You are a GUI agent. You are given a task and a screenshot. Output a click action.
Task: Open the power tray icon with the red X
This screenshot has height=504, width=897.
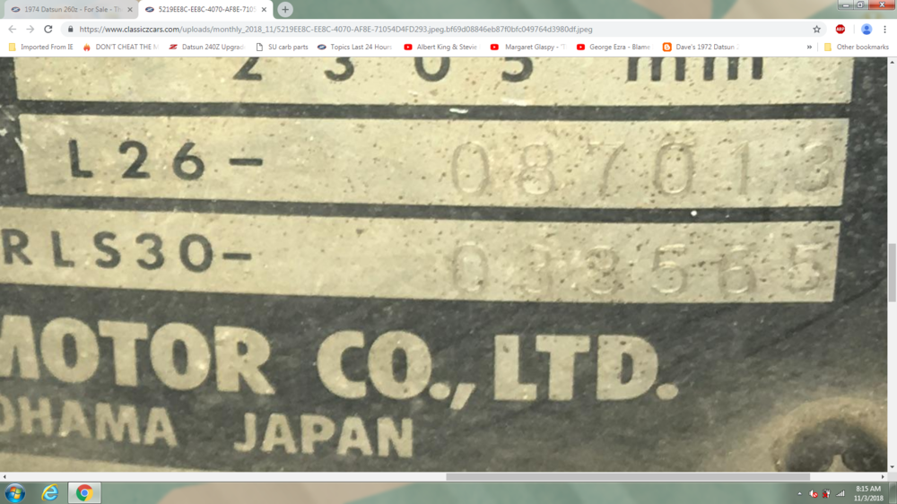827,493
